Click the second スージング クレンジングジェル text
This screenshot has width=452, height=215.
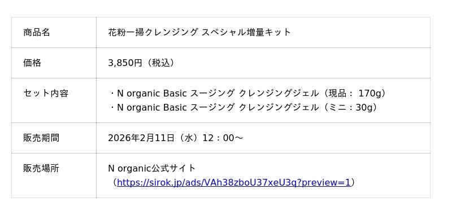coord(255,107)
